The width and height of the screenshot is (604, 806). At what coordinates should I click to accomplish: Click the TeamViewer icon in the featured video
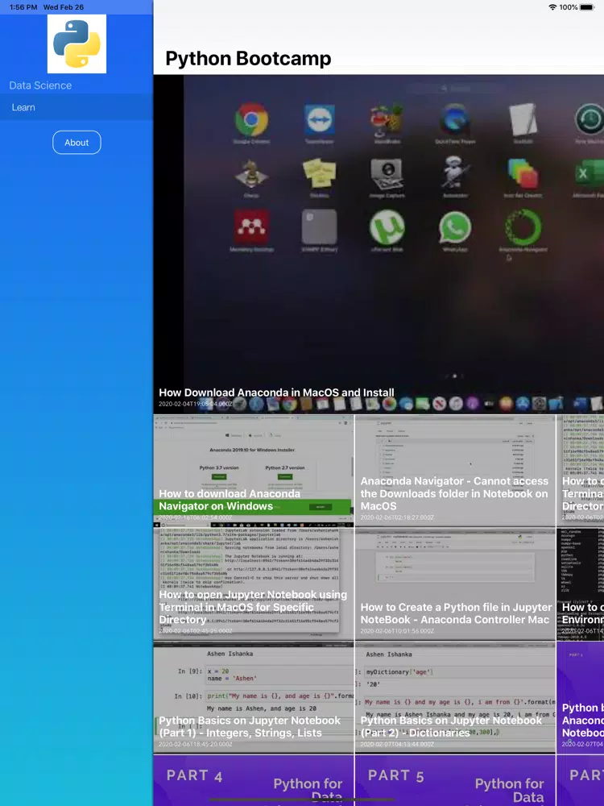[320, 120]
